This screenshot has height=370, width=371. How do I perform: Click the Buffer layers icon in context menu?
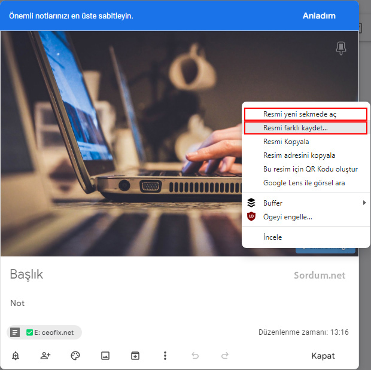[251, 203]
